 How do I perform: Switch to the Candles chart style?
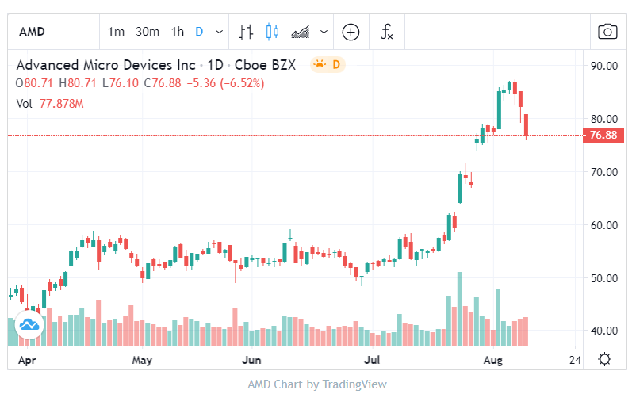coord(273,32)
